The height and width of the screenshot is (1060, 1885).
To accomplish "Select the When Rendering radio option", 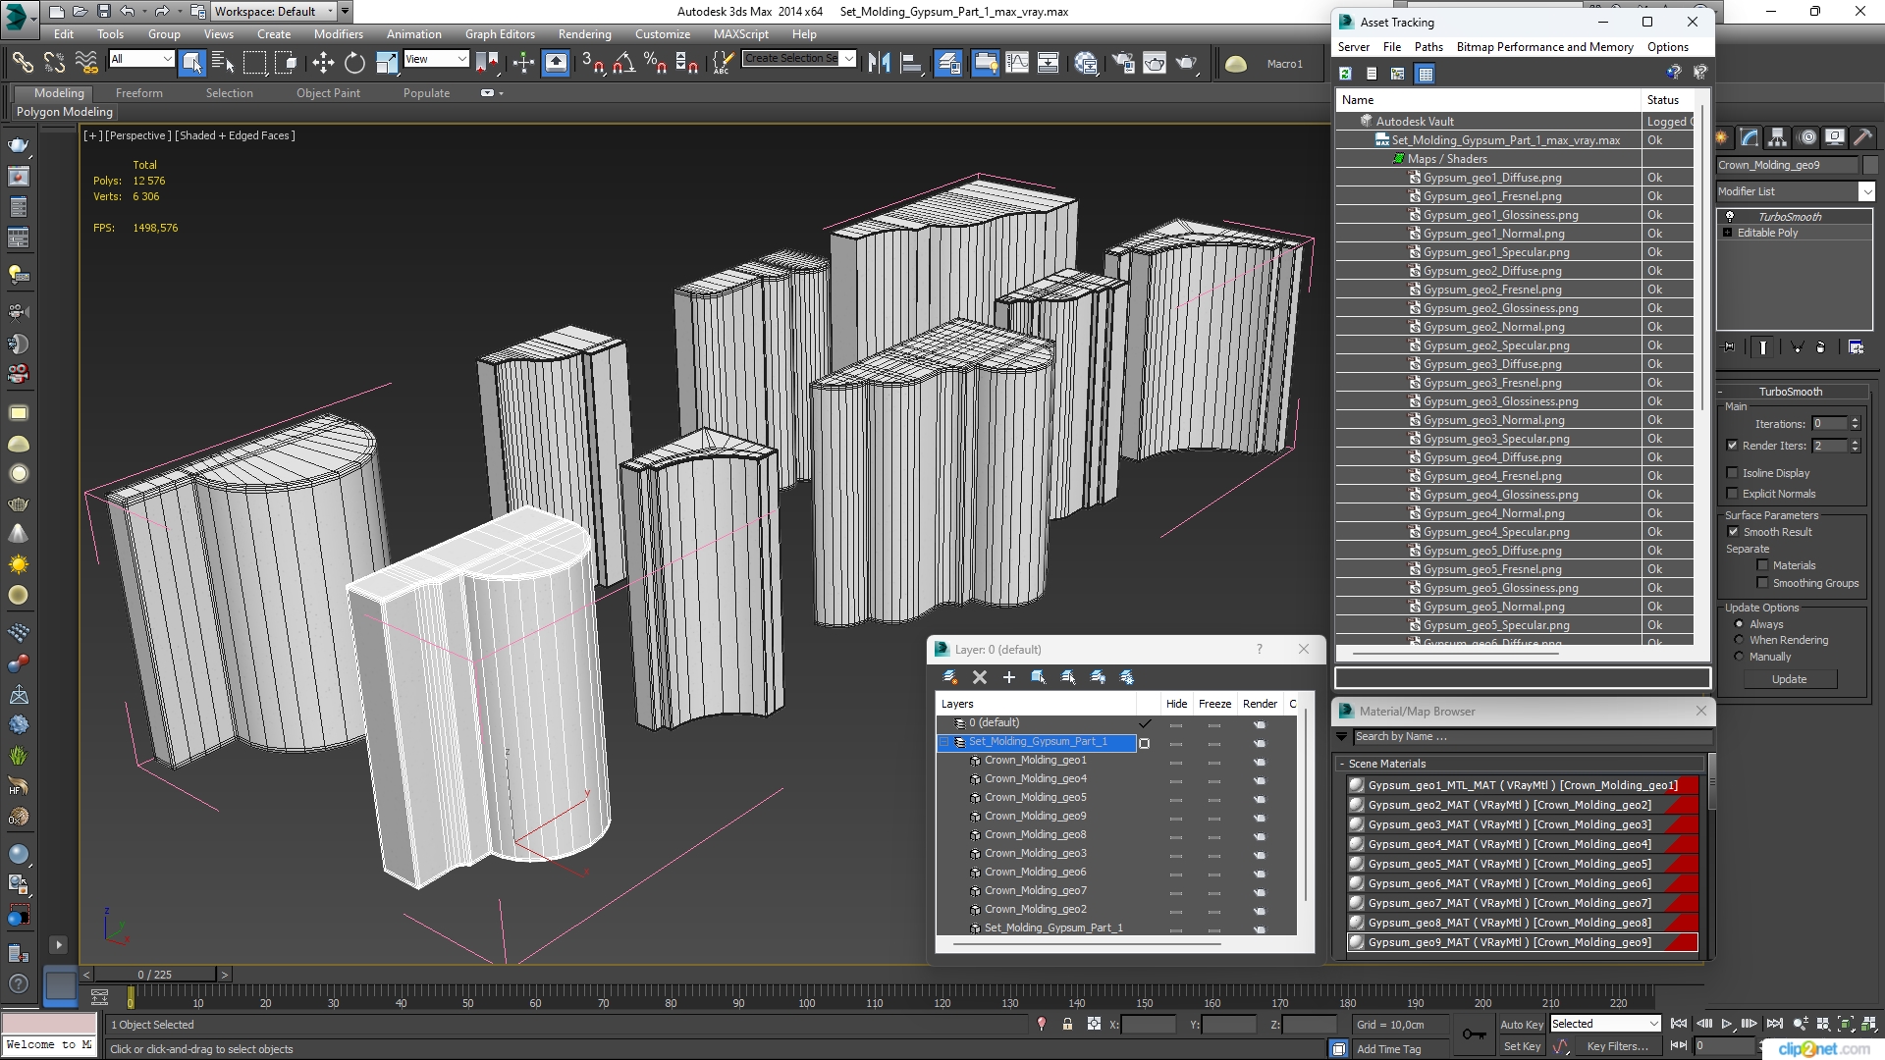I will pyautogui.click(x=1739, y=640).
